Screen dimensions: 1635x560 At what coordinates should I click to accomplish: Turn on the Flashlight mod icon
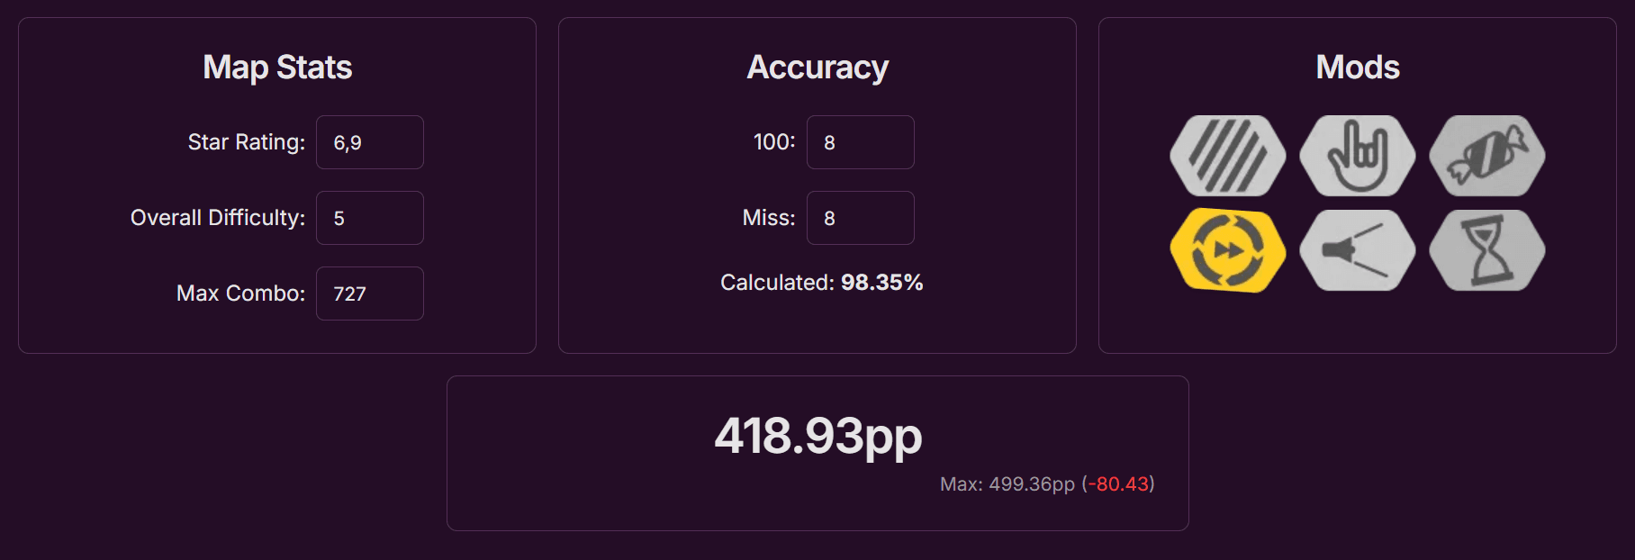1357,250
